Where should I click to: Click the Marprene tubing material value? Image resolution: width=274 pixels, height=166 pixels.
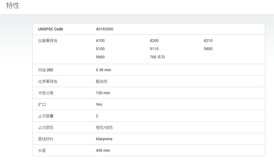coord(104,139)
